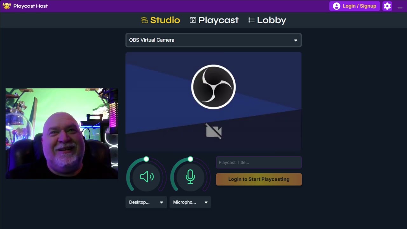The width and height of the screenshot is (407, 229).
Task: Switch to the Playcast tab
Action: [x=214, y=20]
